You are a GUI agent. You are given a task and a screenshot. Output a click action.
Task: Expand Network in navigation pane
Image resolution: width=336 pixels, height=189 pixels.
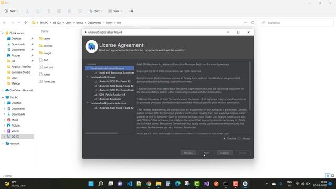3,143
